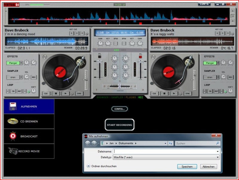The width and height of the screenshot is (239, 180).
Task: Set hot cue 1 on right deck
Action: (x=217, y=33)
